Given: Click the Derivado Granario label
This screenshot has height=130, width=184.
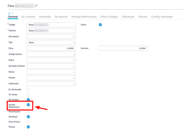Looking at the screenshot, I should click(17, 66).
